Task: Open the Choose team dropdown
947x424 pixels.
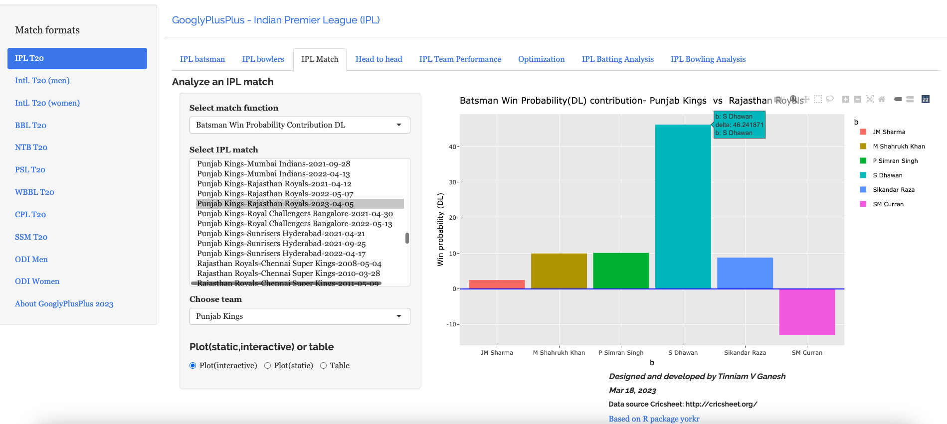Action: point(299,316)
